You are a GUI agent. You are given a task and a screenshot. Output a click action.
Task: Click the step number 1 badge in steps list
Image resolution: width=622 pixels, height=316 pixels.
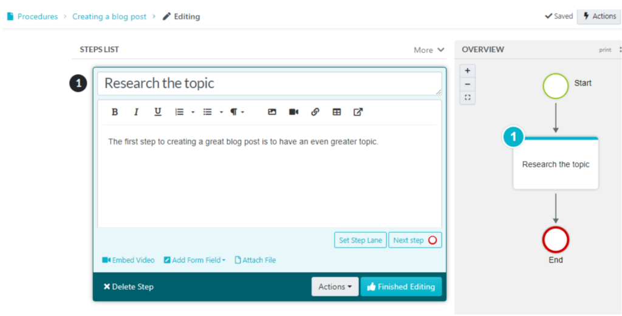point(78,83)
